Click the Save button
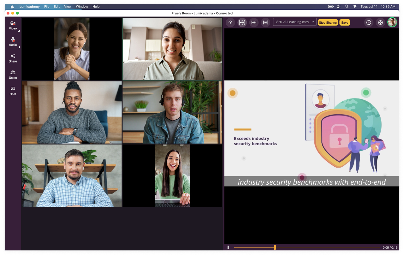 pos(345,22)
